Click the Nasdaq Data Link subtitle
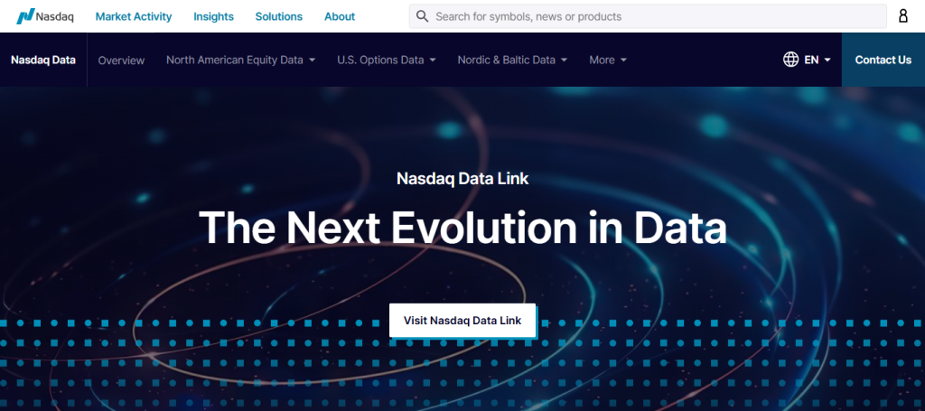The height and width of the screenshot is (411, 925). pyautogui.click(x=462, y=179)
